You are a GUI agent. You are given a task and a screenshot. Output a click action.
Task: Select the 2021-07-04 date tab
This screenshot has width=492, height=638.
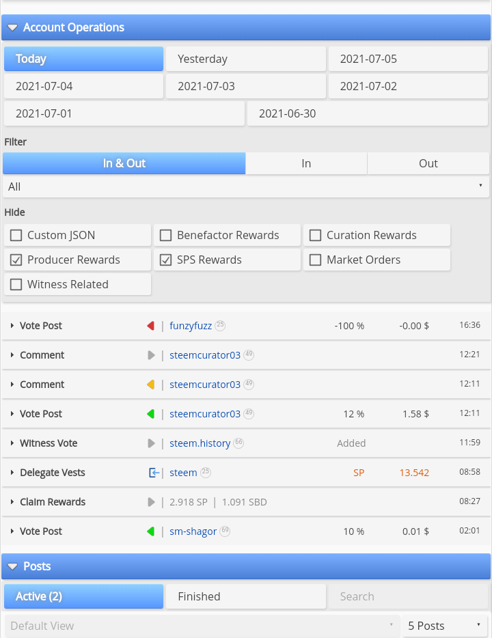click(x=84, y=86)
